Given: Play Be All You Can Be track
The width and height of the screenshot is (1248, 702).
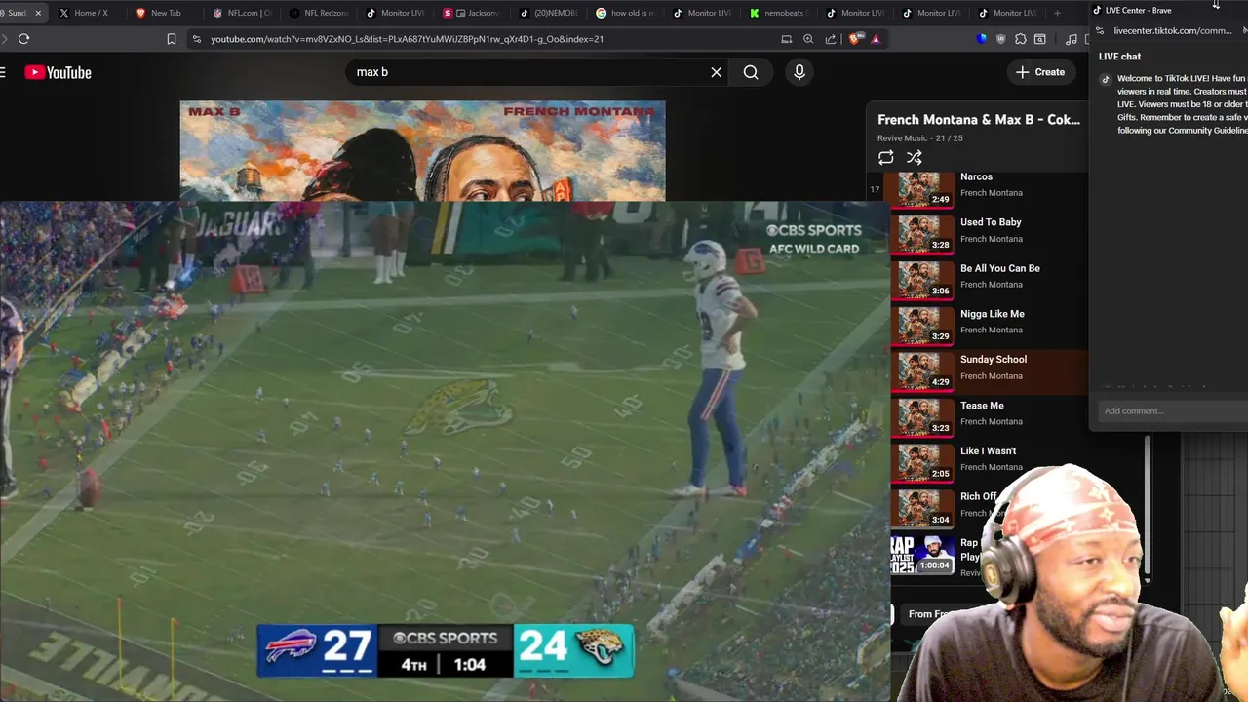Looking at the screenshot, I should pos(990,279).
